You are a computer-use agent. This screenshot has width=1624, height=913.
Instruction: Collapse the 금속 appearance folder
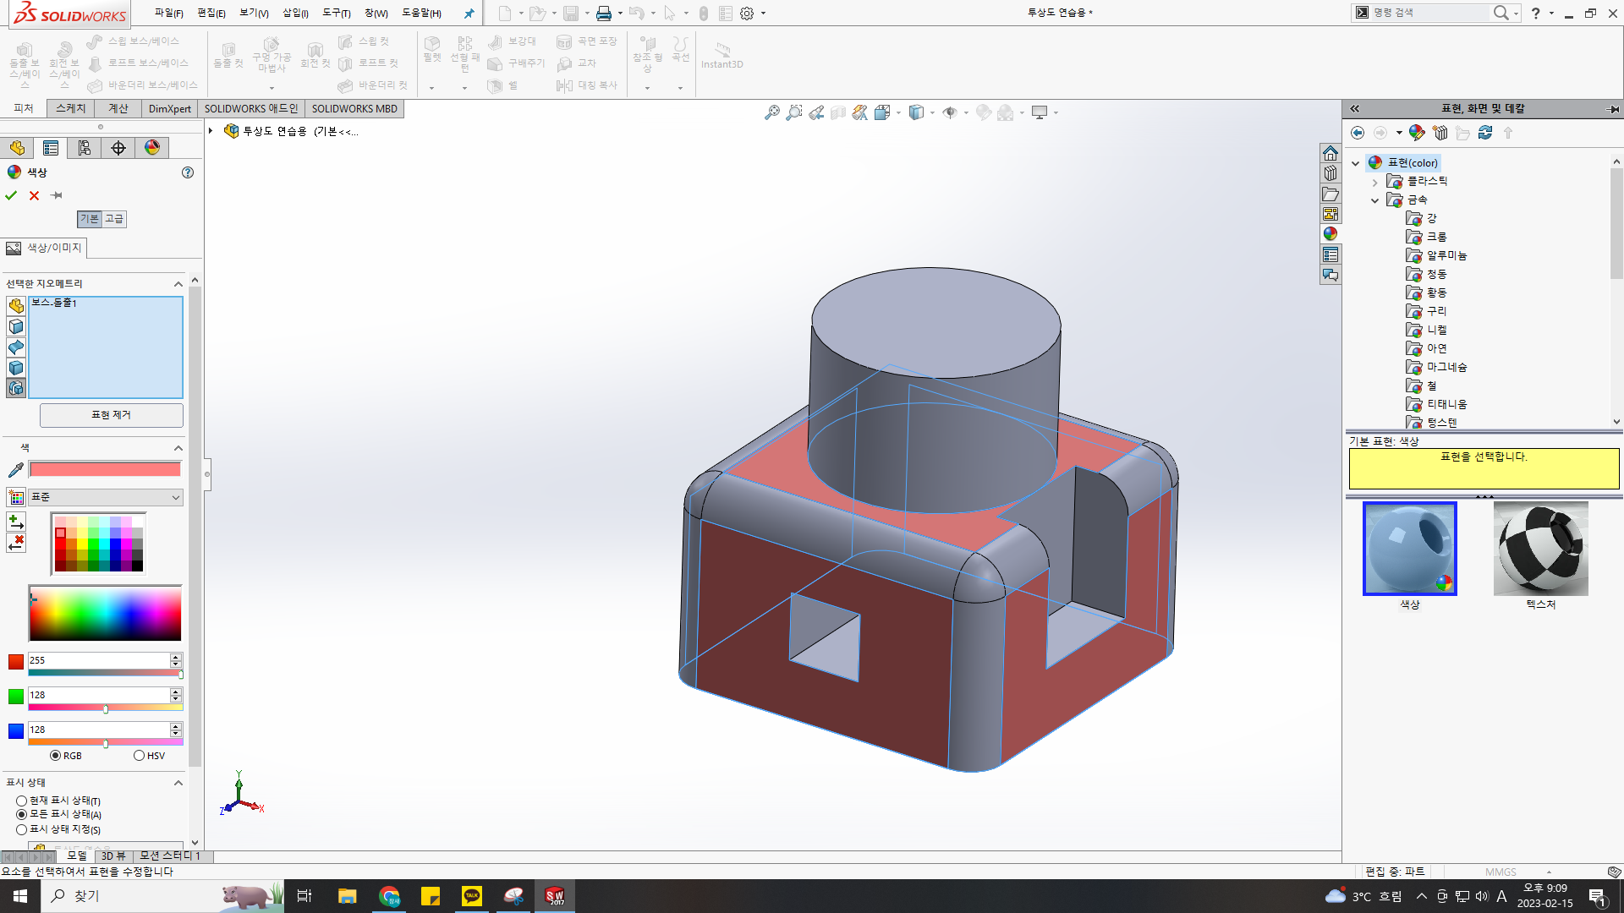click(1375, 200)
